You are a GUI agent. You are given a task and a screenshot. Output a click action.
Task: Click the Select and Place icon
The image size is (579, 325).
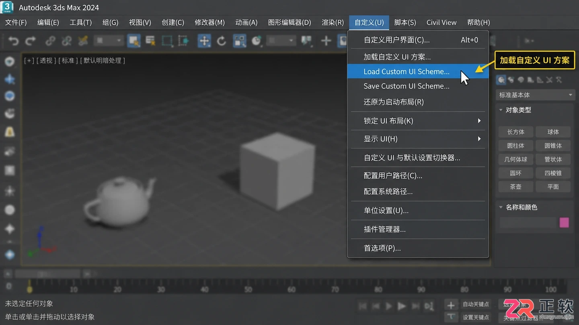256,41
